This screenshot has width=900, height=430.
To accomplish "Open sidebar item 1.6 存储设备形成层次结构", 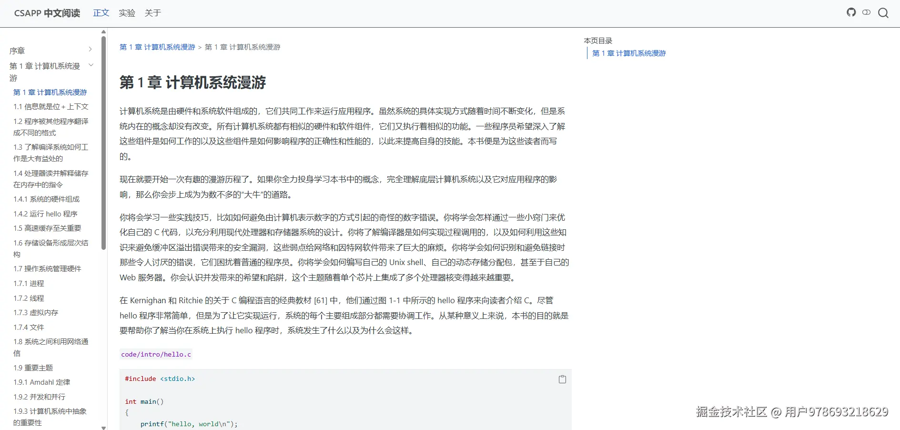I will pyautogui.click(x=51, y=248).
